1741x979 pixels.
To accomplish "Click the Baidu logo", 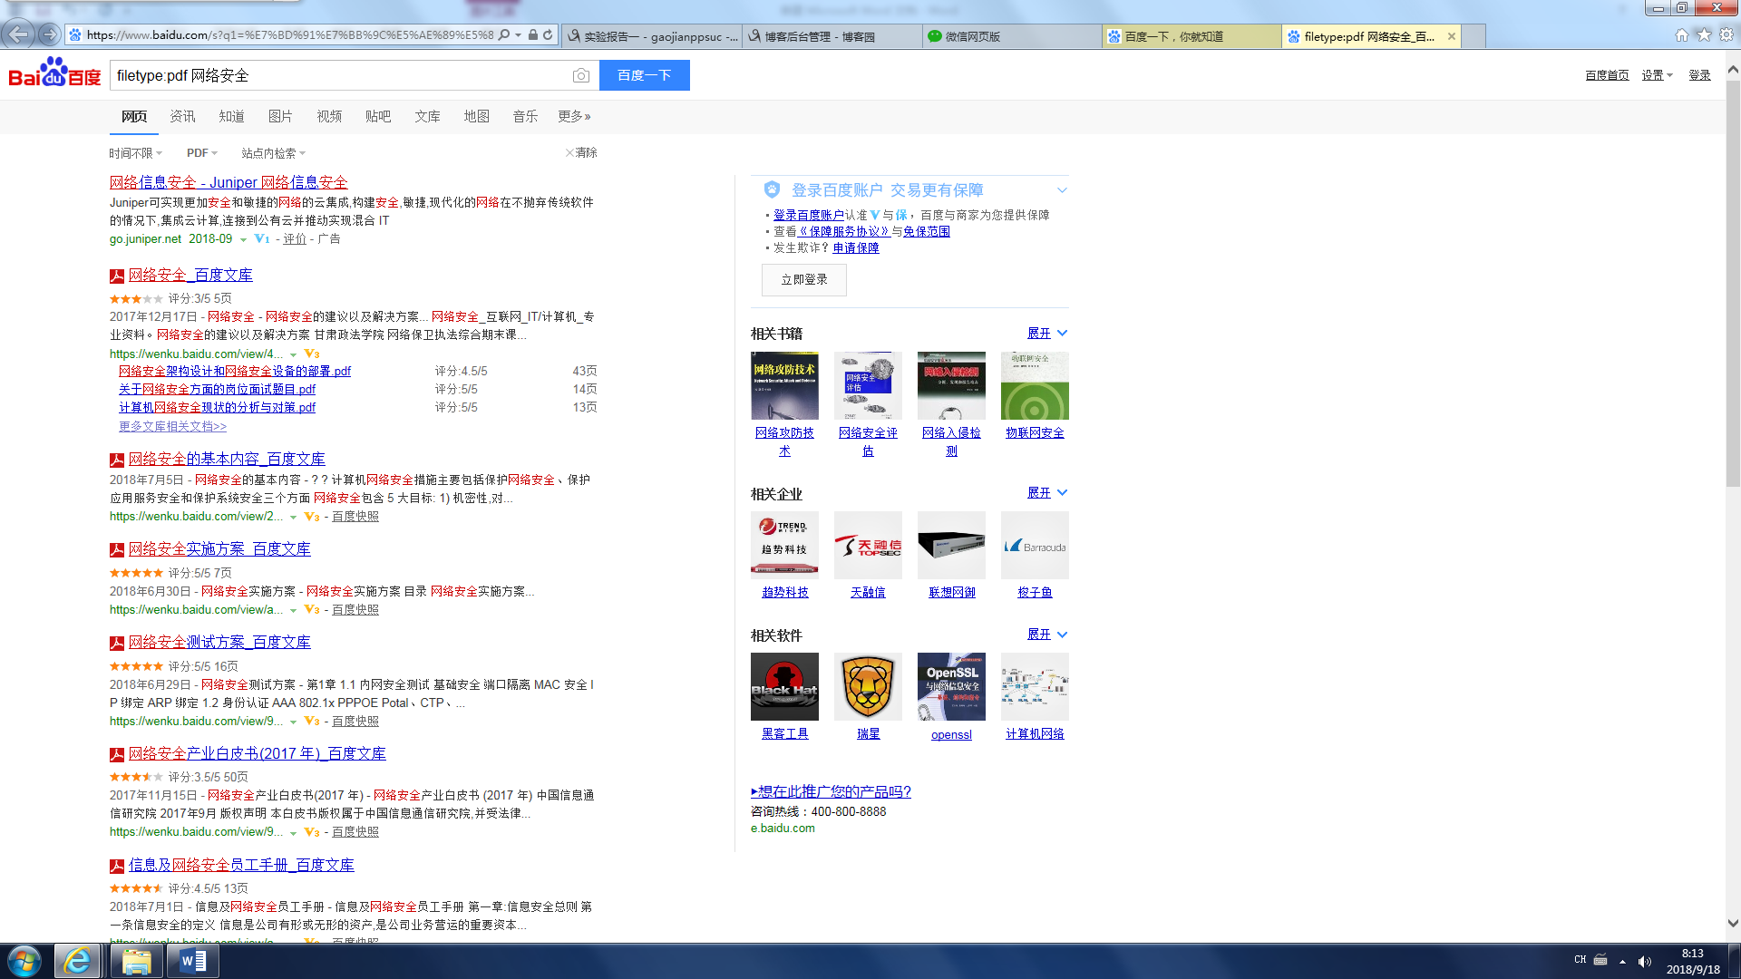I will [54, 74].
